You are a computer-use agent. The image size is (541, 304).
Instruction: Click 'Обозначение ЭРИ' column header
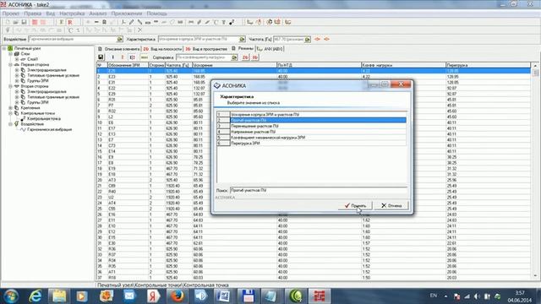pos(128,65)
